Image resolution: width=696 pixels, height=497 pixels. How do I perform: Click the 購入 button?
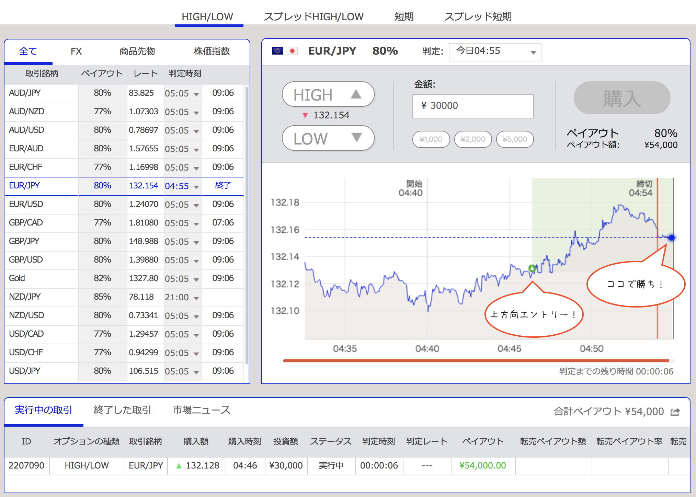point(621,98)
